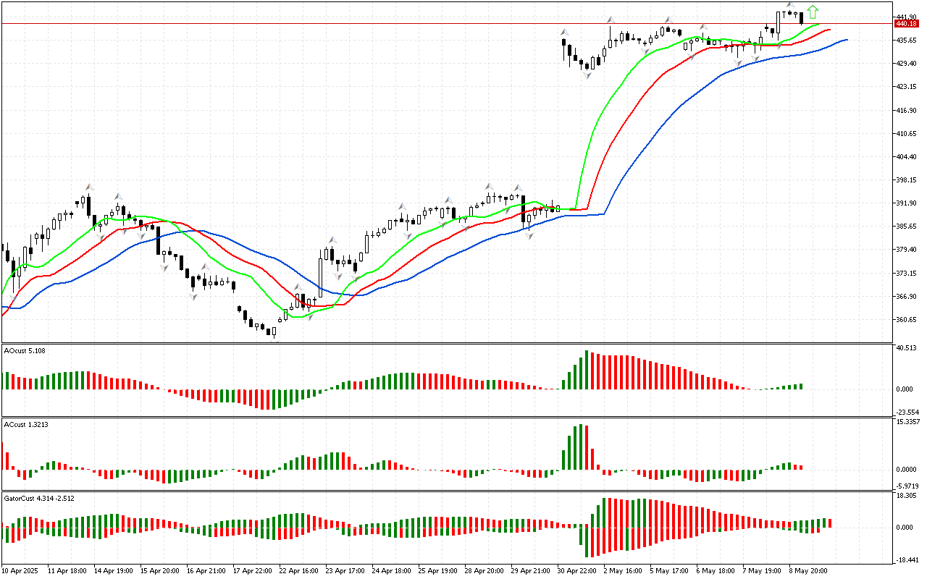Click the AOcust 5.108 indicator label
927x579 pixels.
coord(25,351)
